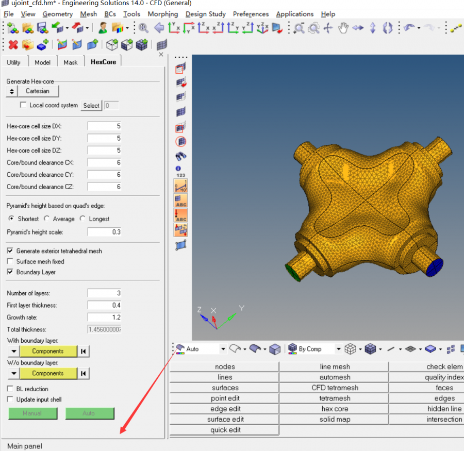464x451 pixels.
Task: Open the Morphing menu
Action: 162,14
